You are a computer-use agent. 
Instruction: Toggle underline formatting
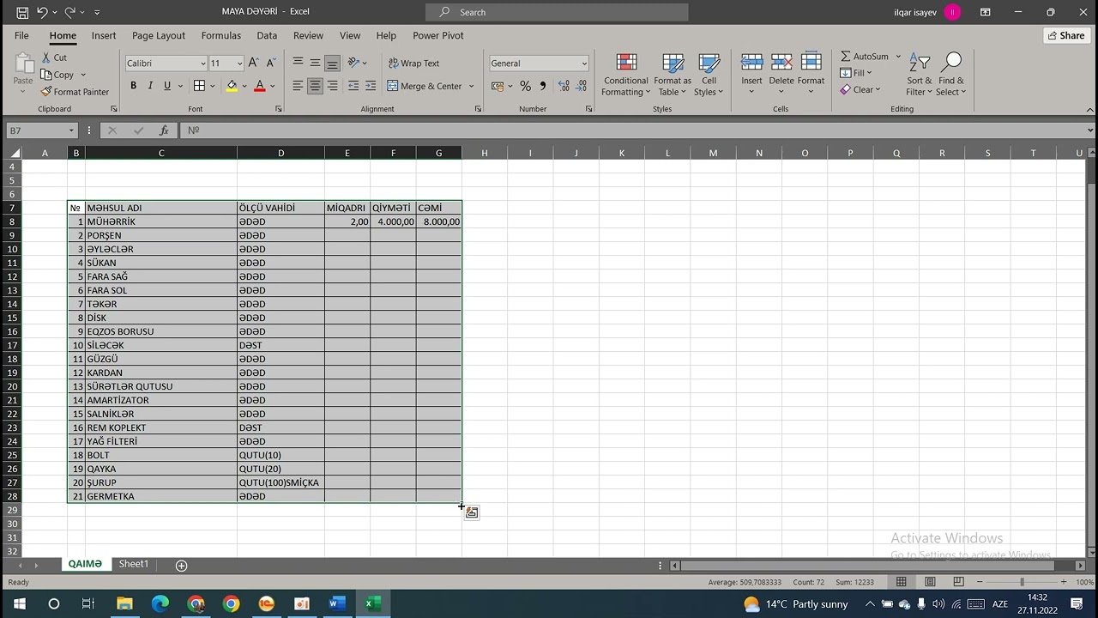coord(167,86)
